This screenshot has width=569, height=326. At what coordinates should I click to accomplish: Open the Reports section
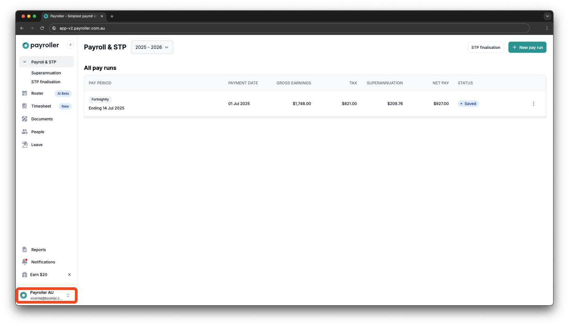[38, 249]
